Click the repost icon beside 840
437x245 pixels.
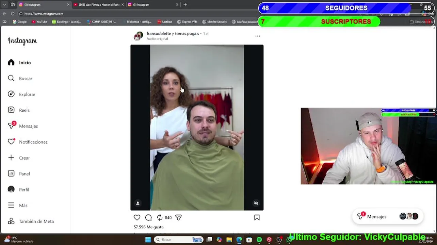coord(160,217)
